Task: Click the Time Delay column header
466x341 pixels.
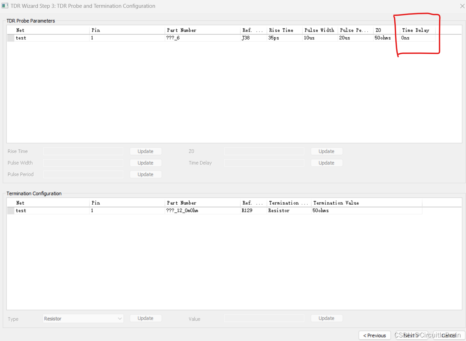Action: [415, 30]
